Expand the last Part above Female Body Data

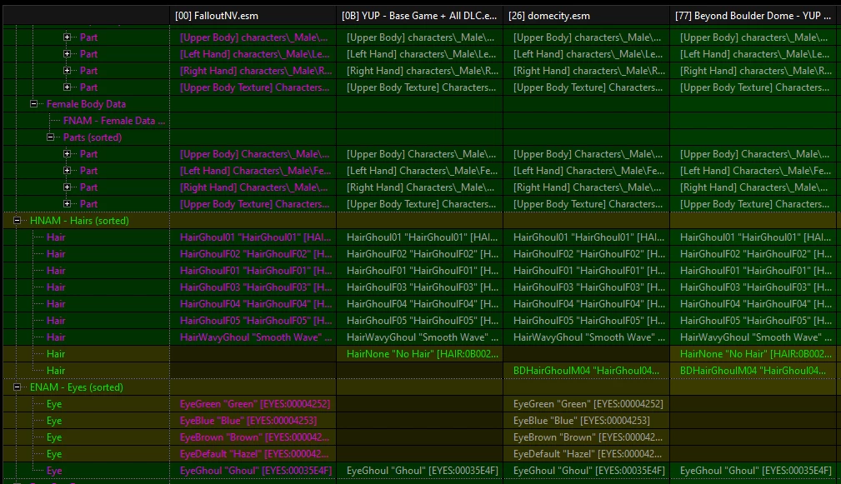(x=67, y=87)
